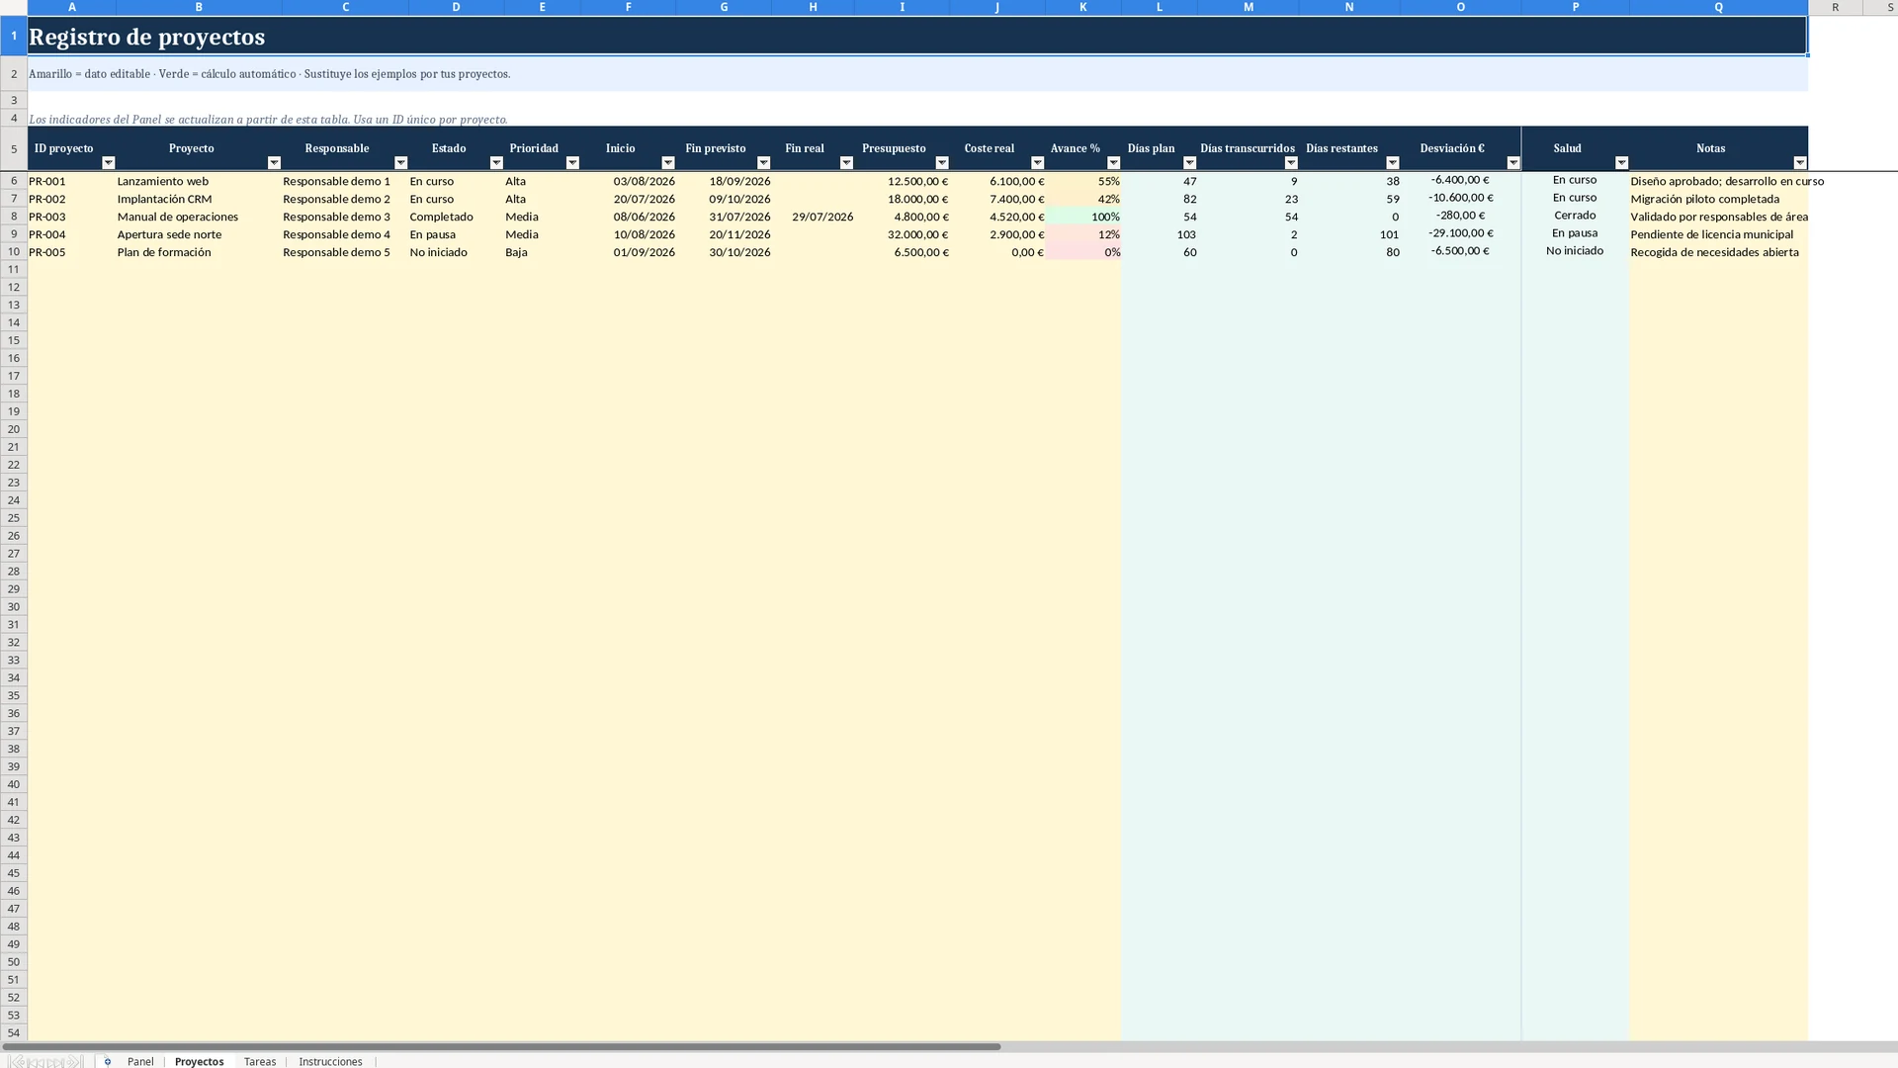Image resolution: width=1898 pixels, height=1068 pixels.
Task: Open the ID proyecto filter dropdown
Action: pos(109,163)
